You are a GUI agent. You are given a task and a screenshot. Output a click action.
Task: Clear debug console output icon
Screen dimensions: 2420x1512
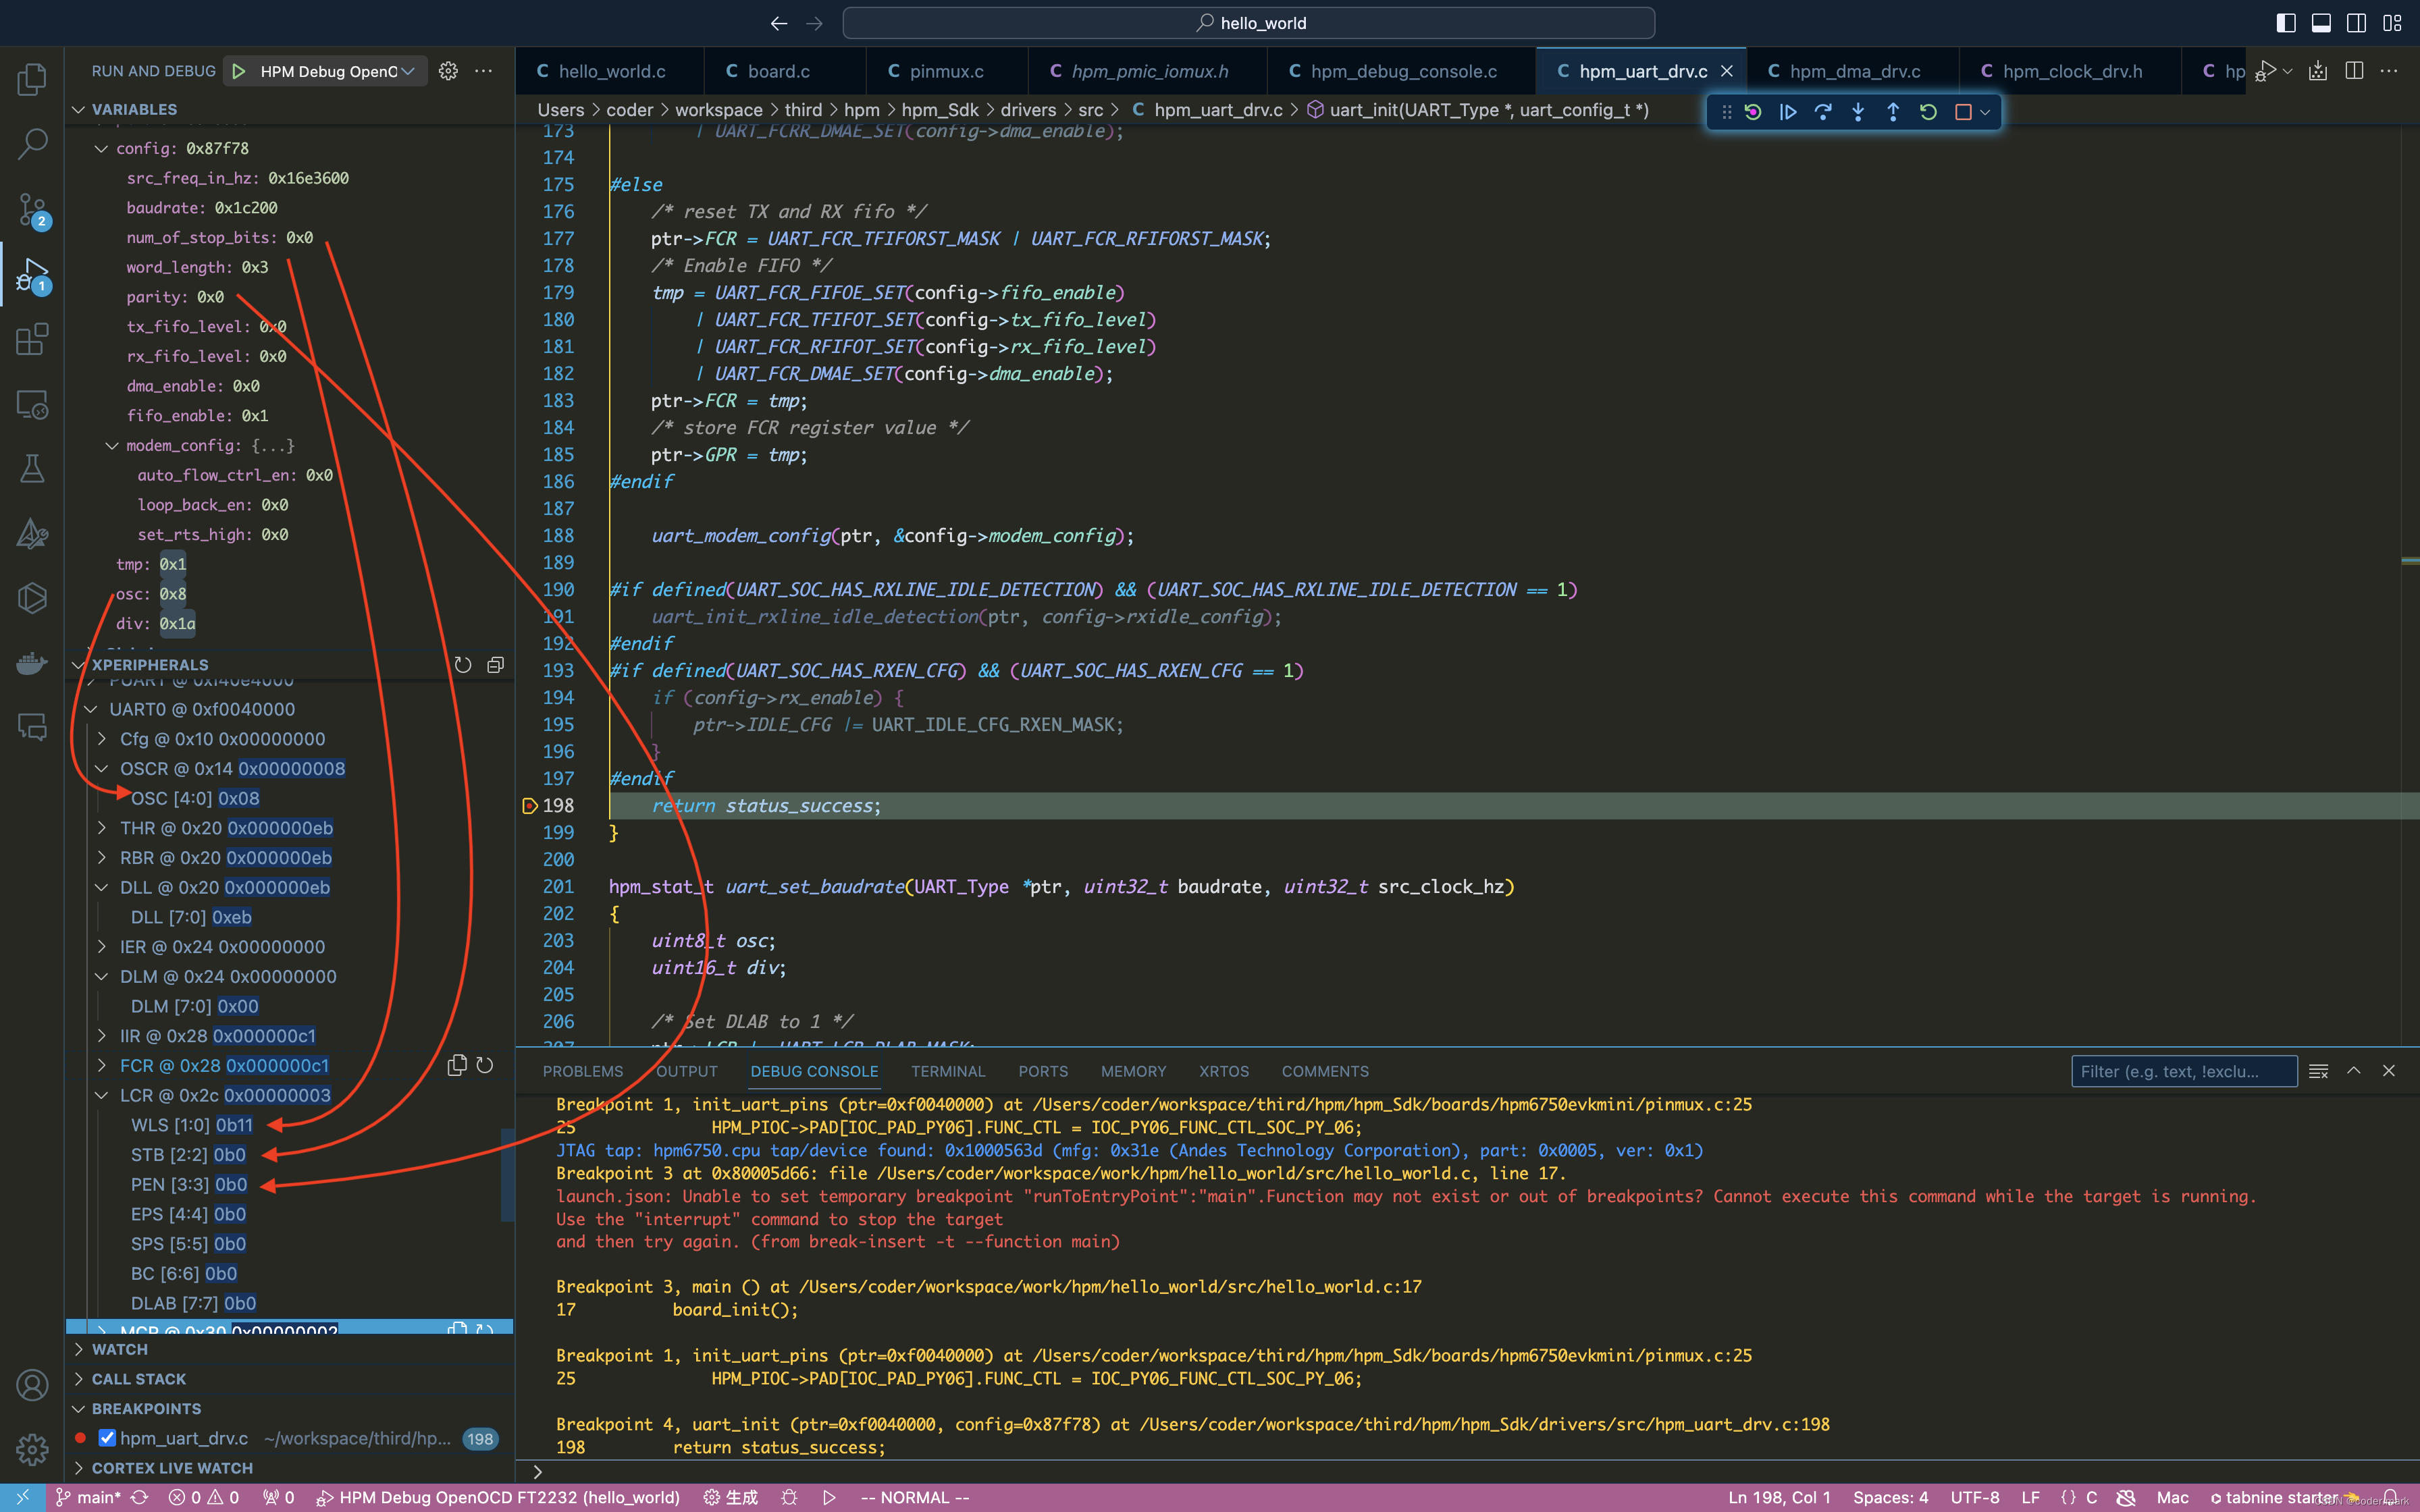tap(2318, 1071)
